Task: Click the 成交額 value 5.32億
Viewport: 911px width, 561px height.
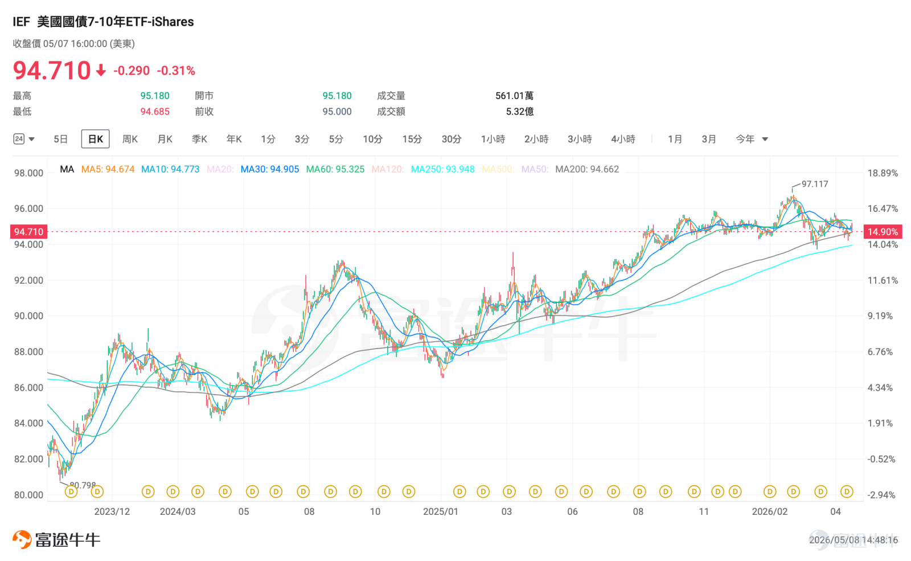Action: (520, 112)
